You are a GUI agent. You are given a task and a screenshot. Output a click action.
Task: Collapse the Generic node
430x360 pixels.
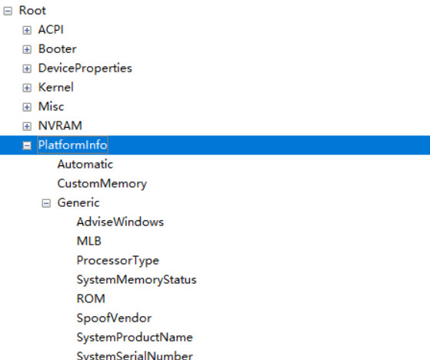pyautogui.click(x=46, y=203)
